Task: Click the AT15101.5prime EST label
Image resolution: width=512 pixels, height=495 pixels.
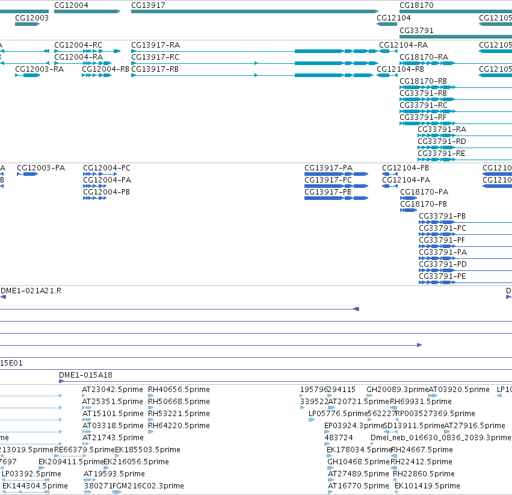Action: point(113,413)
